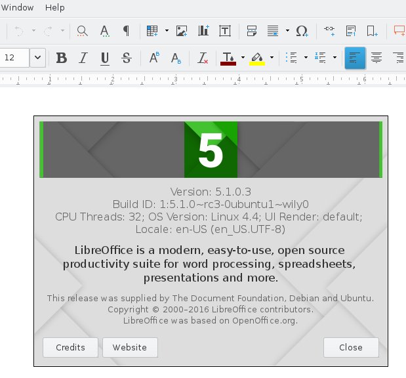Click the Website button

point(130,347)
